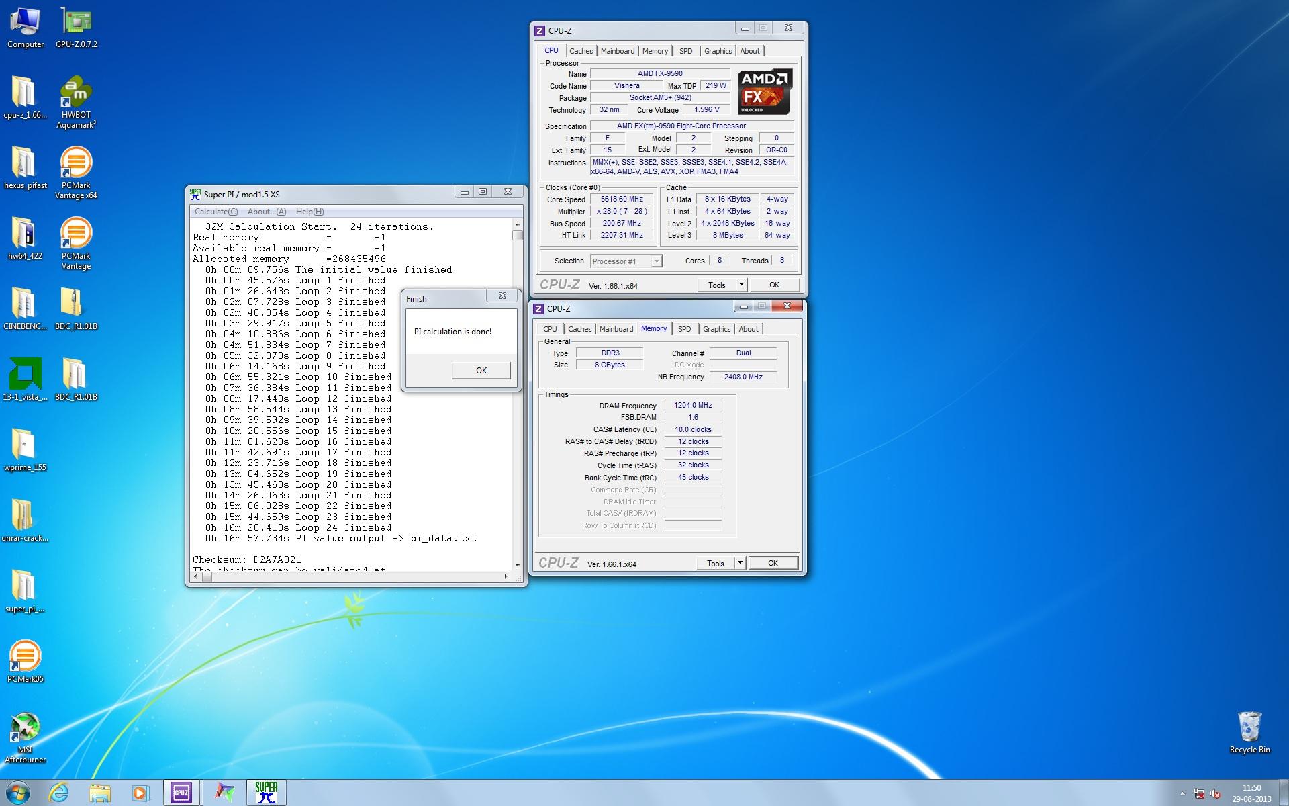Open Mainboard tab in top CPU-Z

tap(618, 51)
